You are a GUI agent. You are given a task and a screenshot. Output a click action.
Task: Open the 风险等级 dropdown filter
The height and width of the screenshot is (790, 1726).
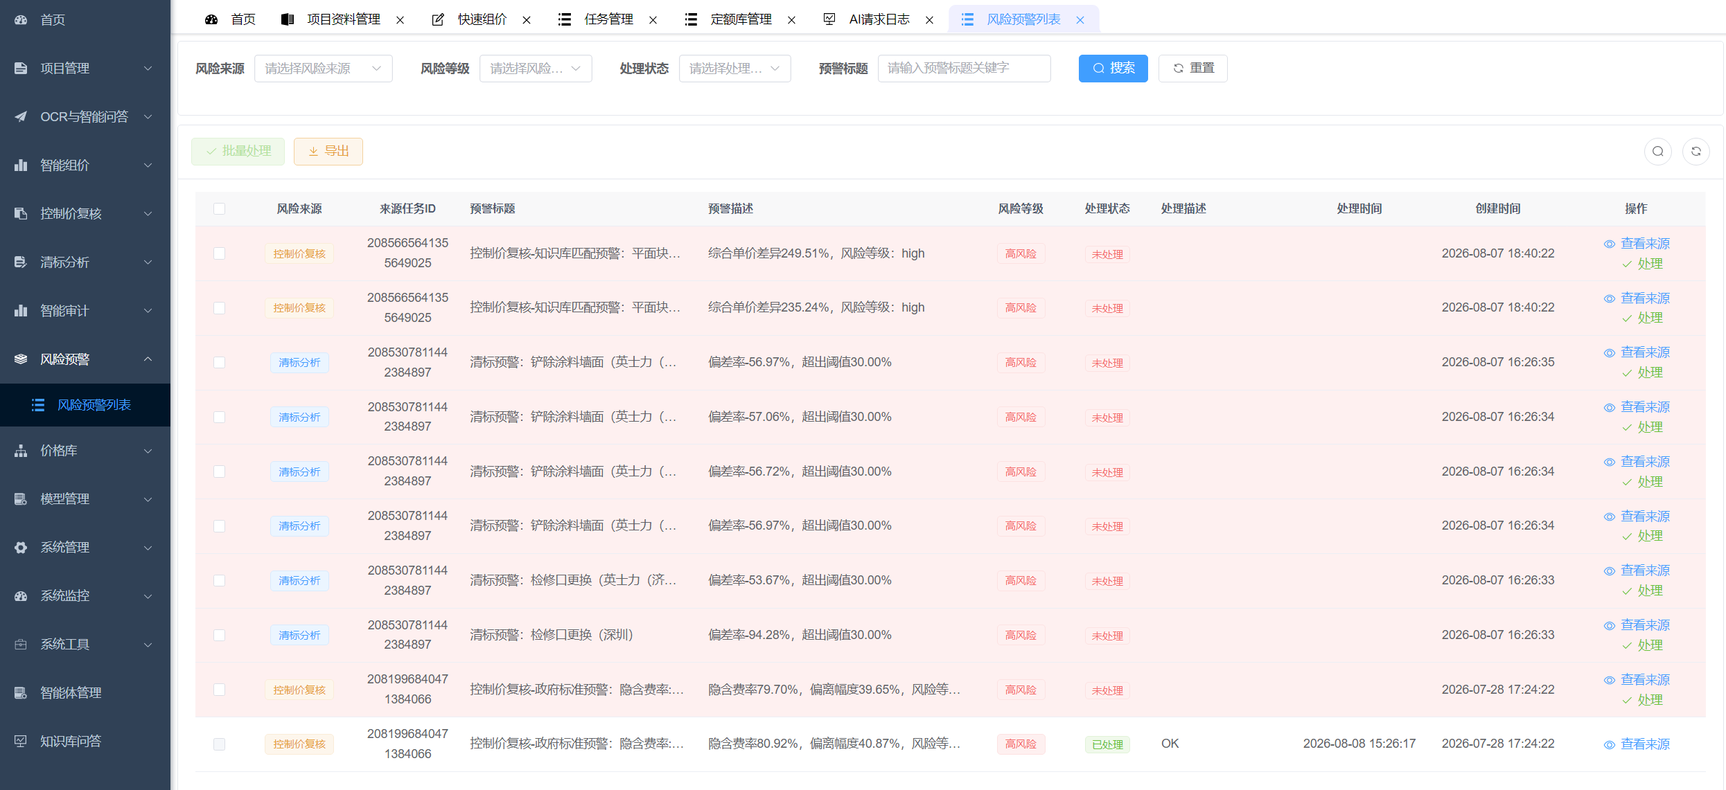coord(536,69)
